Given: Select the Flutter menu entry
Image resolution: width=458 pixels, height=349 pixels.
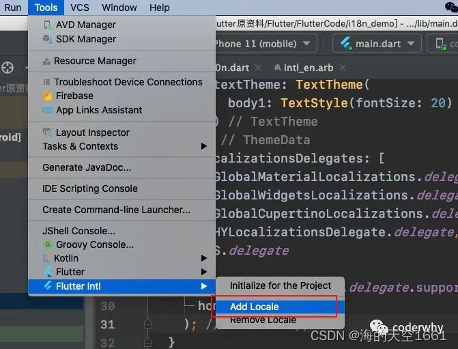Looking at the screenshot, I should [x=121, y=272].
